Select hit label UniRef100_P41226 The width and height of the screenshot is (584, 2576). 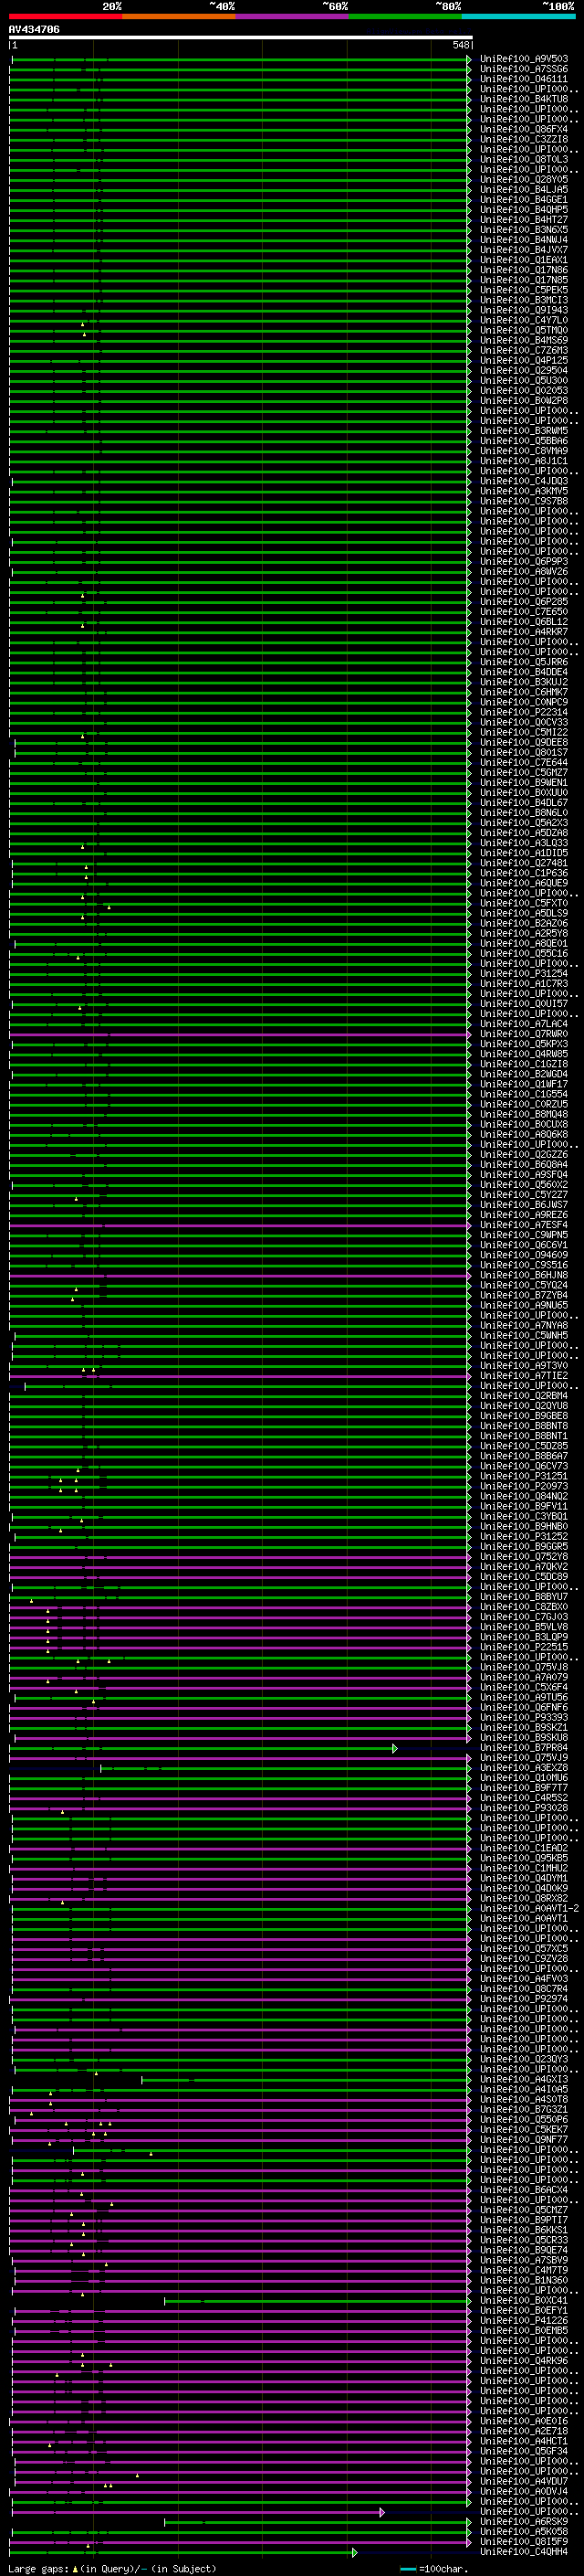pos(524,2320)
